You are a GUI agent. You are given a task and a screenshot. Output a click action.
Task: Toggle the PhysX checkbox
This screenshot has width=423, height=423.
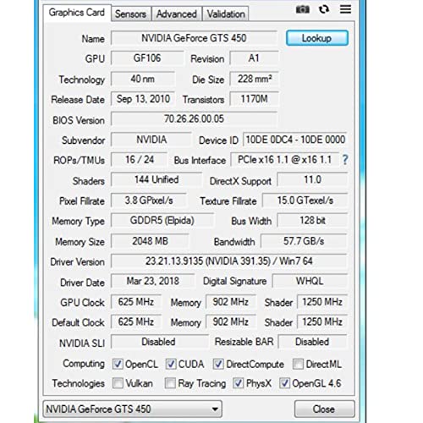tap(239, 383)
